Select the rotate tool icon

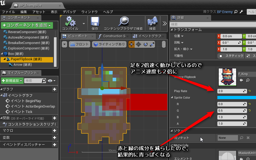(146, 44)
